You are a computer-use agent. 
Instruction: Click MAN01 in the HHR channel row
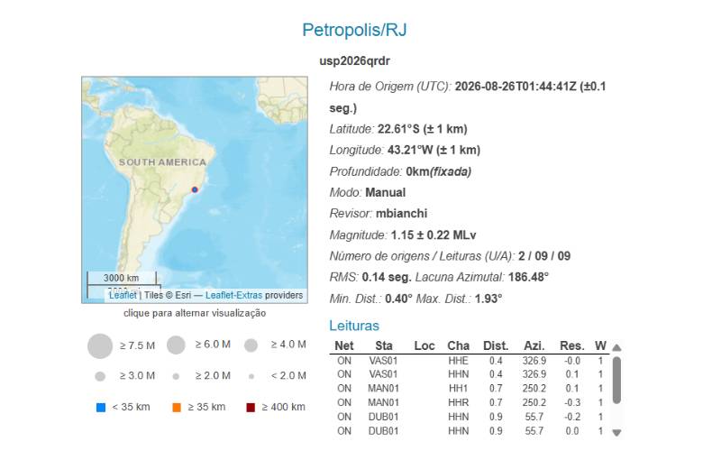(384, 402)
